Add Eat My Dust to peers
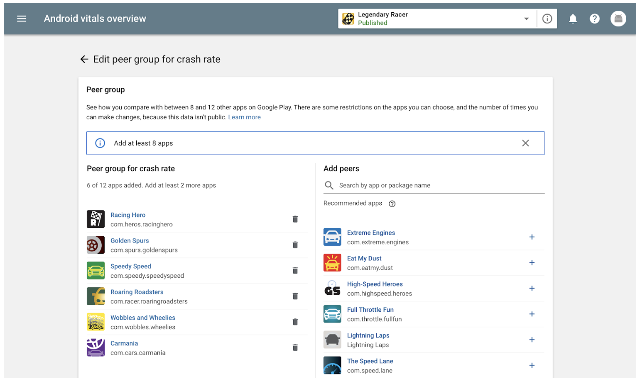This screenshot has height=381, width=640. [x=532, y=263]
